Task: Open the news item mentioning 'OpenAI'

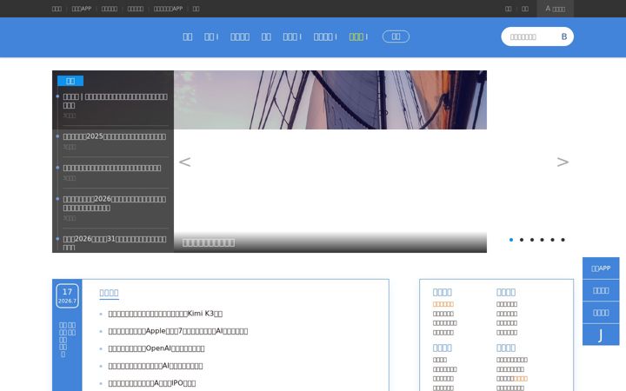Action: [156, 348]
